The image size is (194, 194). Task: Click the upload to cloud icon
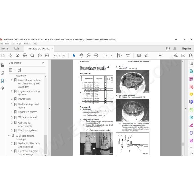click(x=17, y=55)
